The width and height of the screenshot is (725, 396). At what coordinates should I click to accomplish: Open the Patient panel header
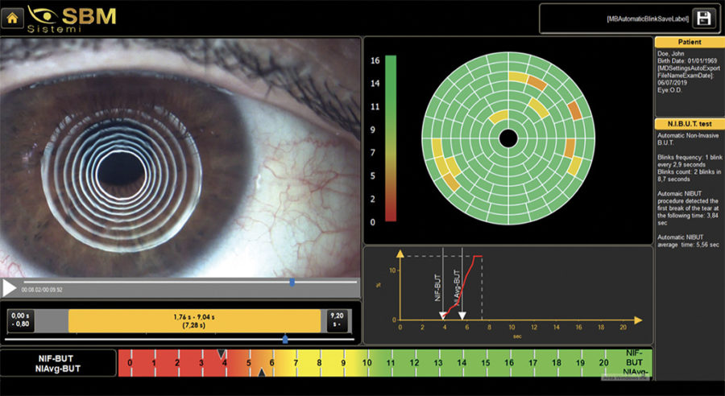pos(690,42)
